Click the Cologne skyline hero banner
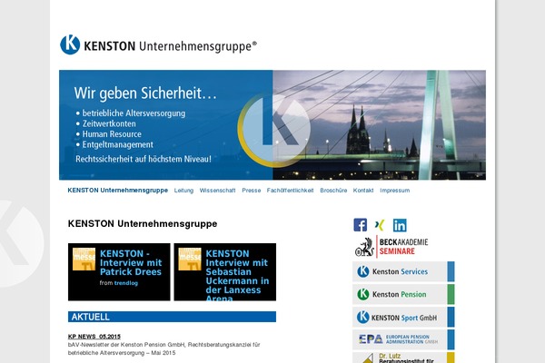Image resolution: width=545 pixels, height=363 pixels. tap(272, 125)
